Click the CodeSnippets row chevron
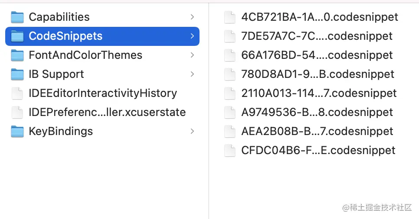 [192, 36]
